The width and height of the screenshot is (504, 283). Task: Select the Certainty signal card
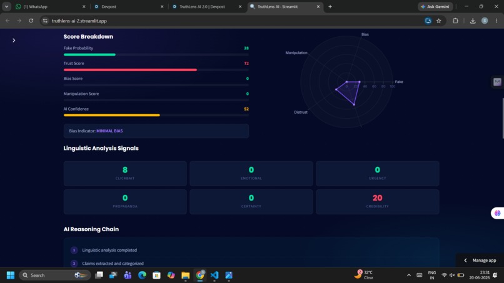(251, 202)
